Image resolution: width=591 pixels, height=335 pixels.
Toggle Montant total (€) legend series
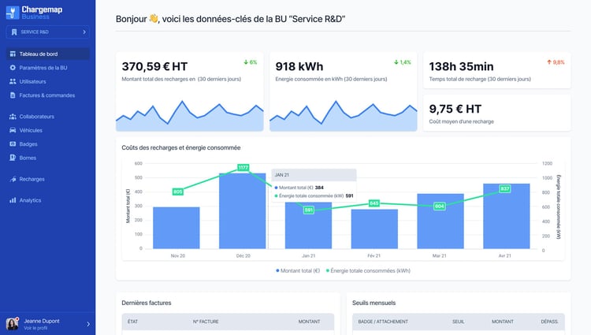point(299,270)
